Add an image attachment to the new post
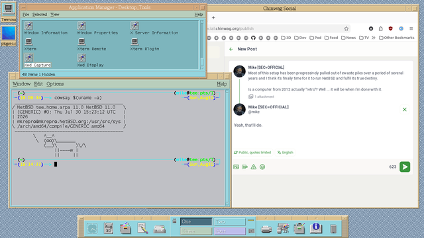This screenshot has width=424, height=238. (x=236, y=167)
